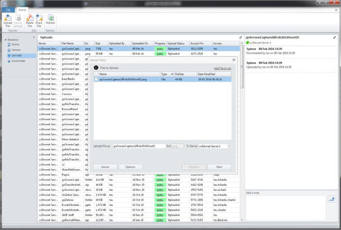
Task: Click the Previous button
Action: (194, 167)
